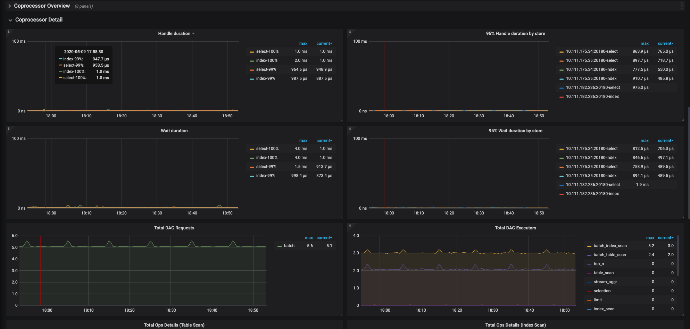
Task: Click the Total DAG Executors legend scrollbar
Action: click(x=678, y=255)
